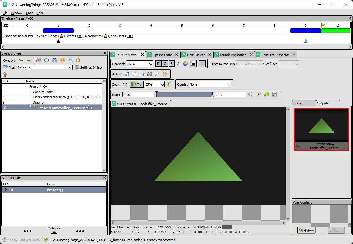
Task: Activate the pixel history magnifier icon
Action: [x=250, y=94]
